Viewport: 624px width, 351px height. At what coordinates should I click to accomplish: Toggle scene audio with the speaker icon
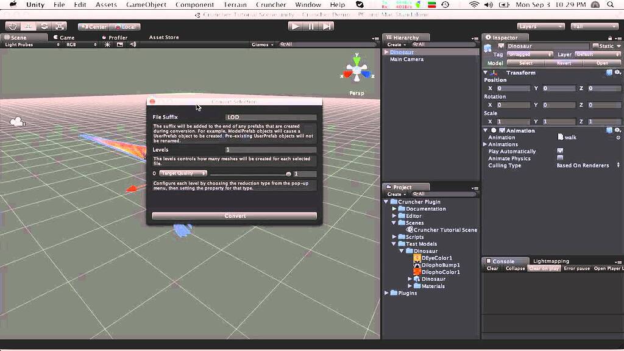132,44
